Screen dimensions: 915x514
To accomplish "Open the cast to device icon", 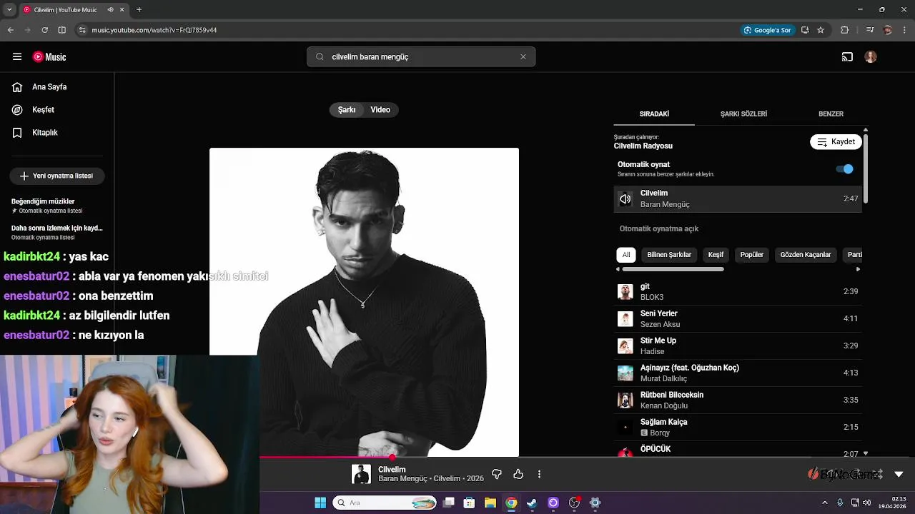I will (x=847, y=57).
